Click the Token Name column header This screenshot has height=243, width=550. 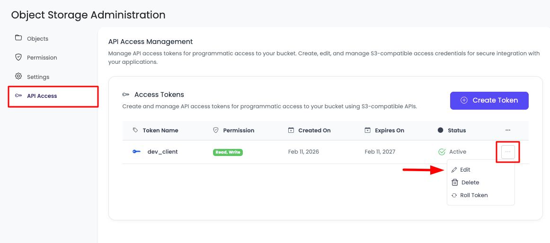[x=160, y=130]
